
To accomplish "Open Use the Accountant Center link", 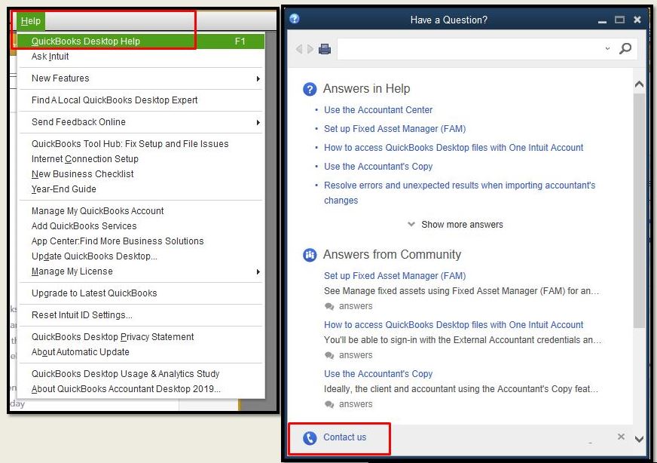I will tap(378, 110).
